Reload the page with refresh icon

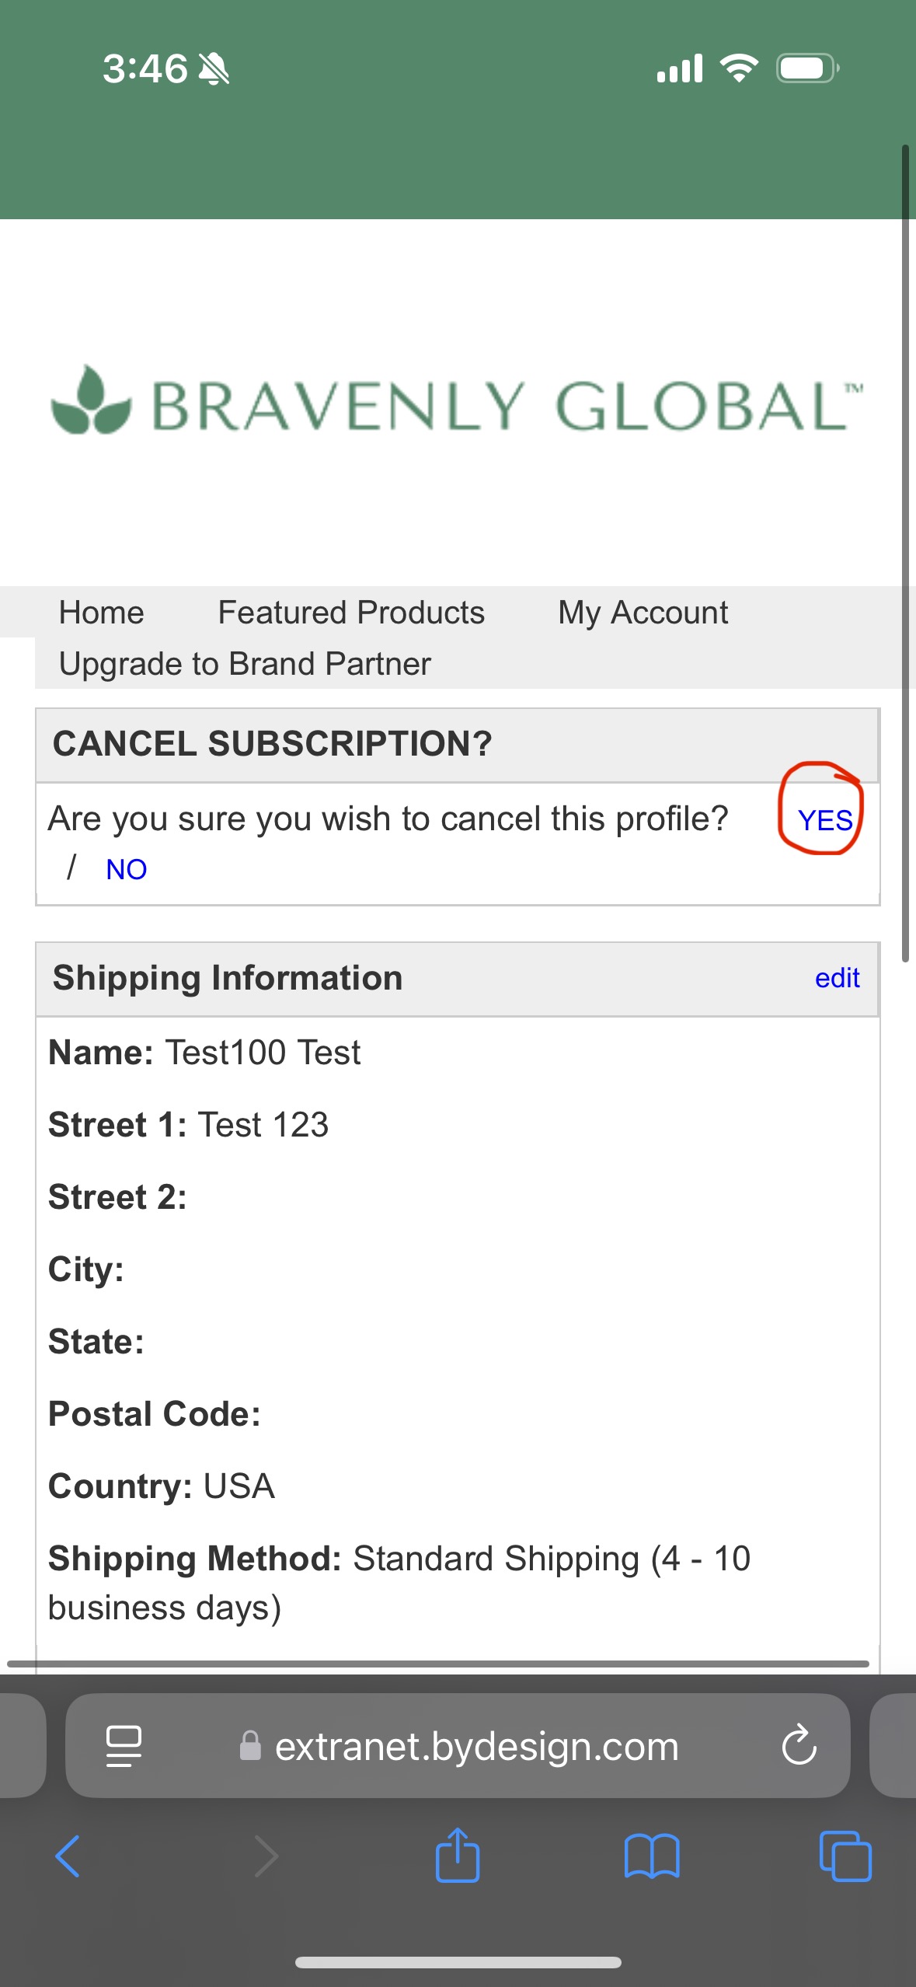(799, 1746)
